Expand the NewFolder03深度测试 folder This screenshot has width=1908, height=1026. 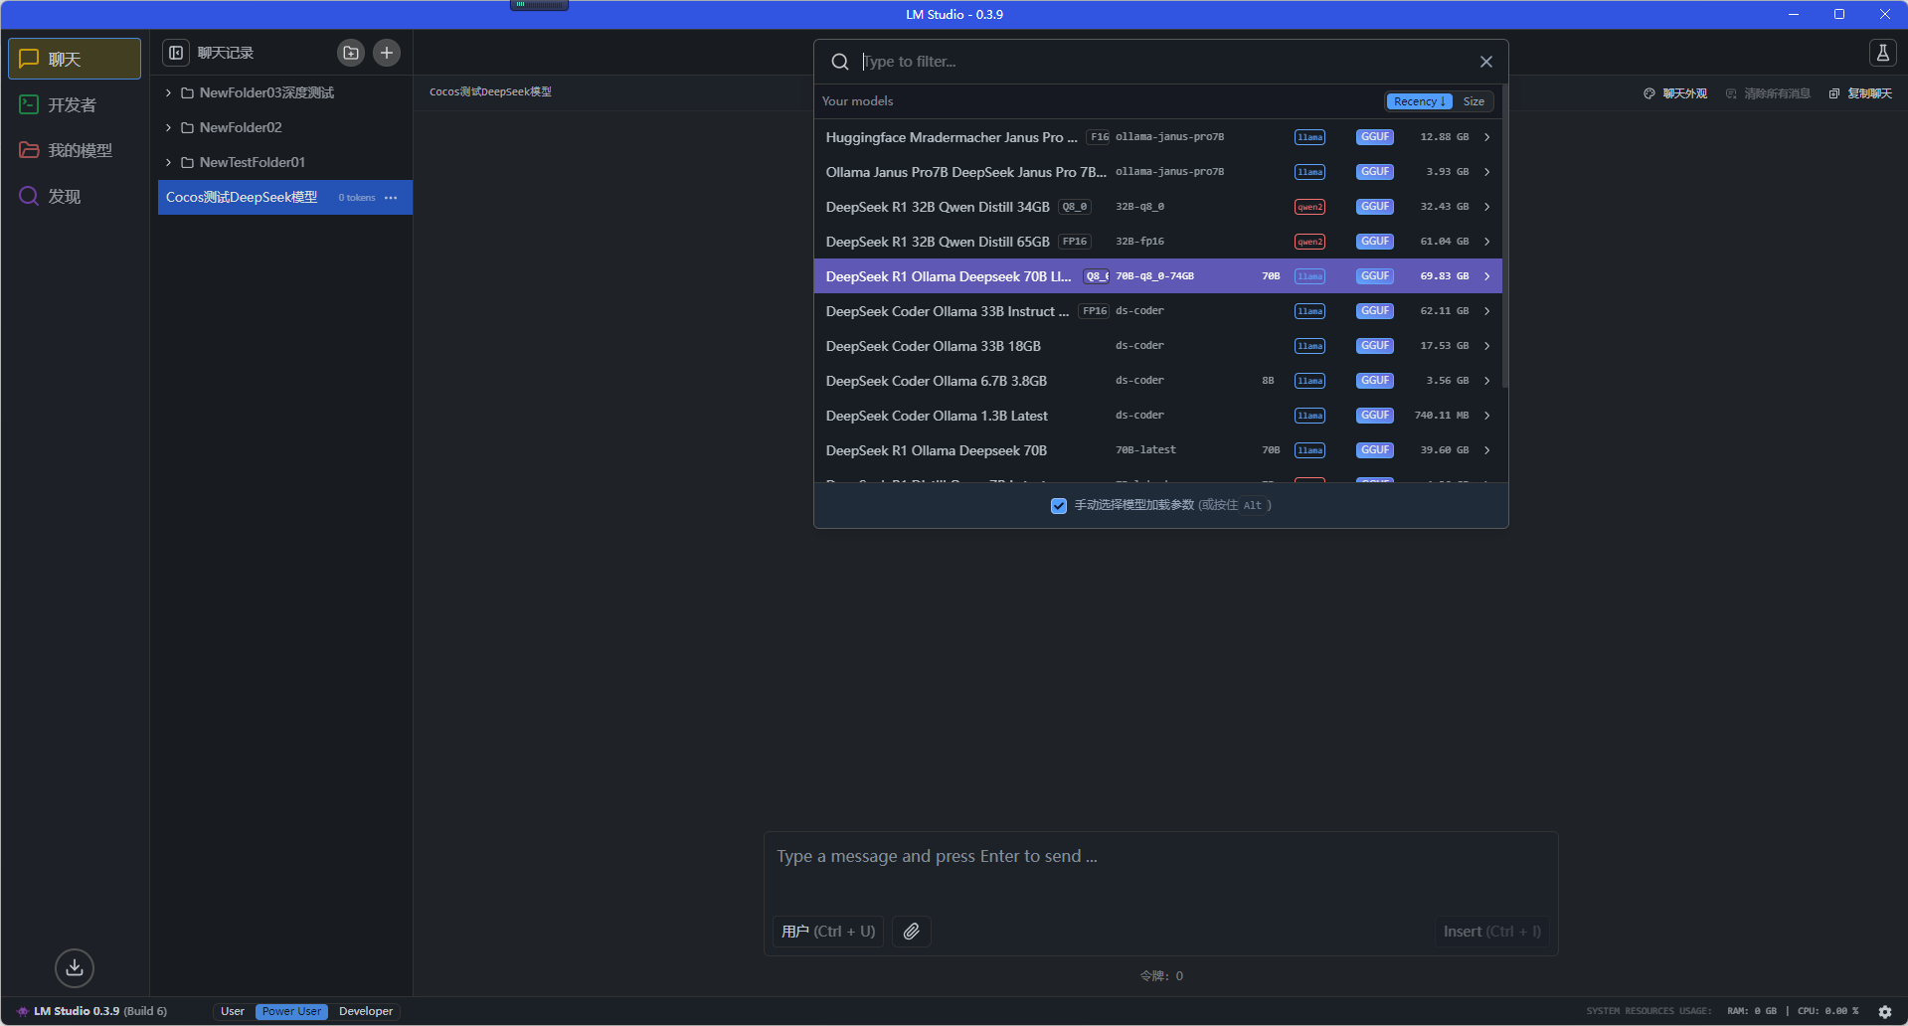coord(168,92)
